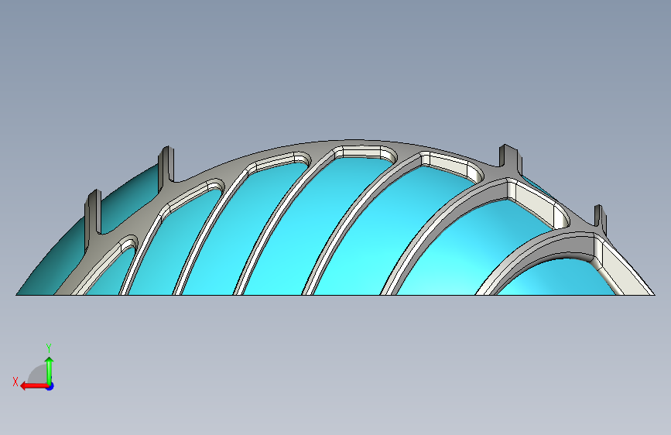Click the green "Y" axis label

[49, 348]
